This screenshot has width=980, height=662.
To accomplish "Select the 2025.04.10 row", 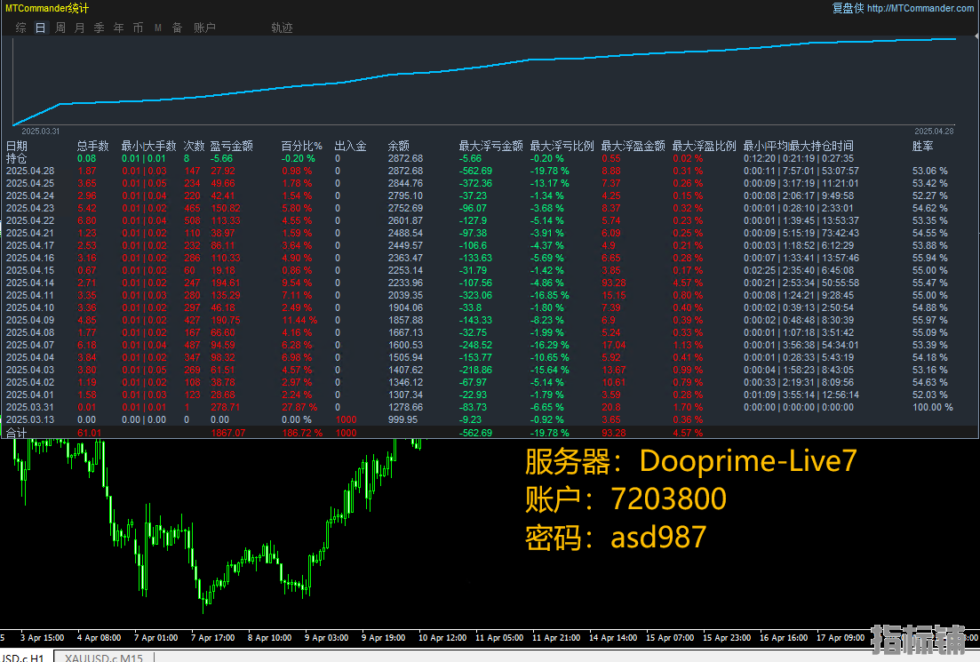I will pos(490,307).
